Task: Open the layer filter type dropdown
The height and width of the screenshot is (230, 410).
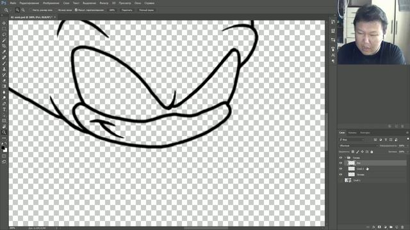Action: tap(352, 140)
